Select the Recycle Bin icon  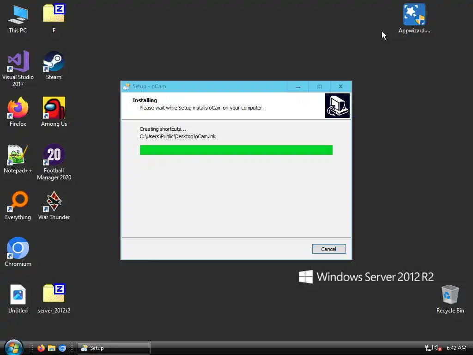click(450, 299)
